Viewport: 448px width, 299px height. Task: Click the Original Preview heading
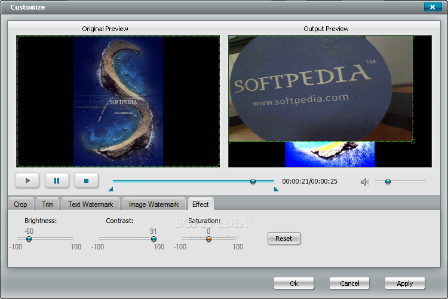click(105, 29)
